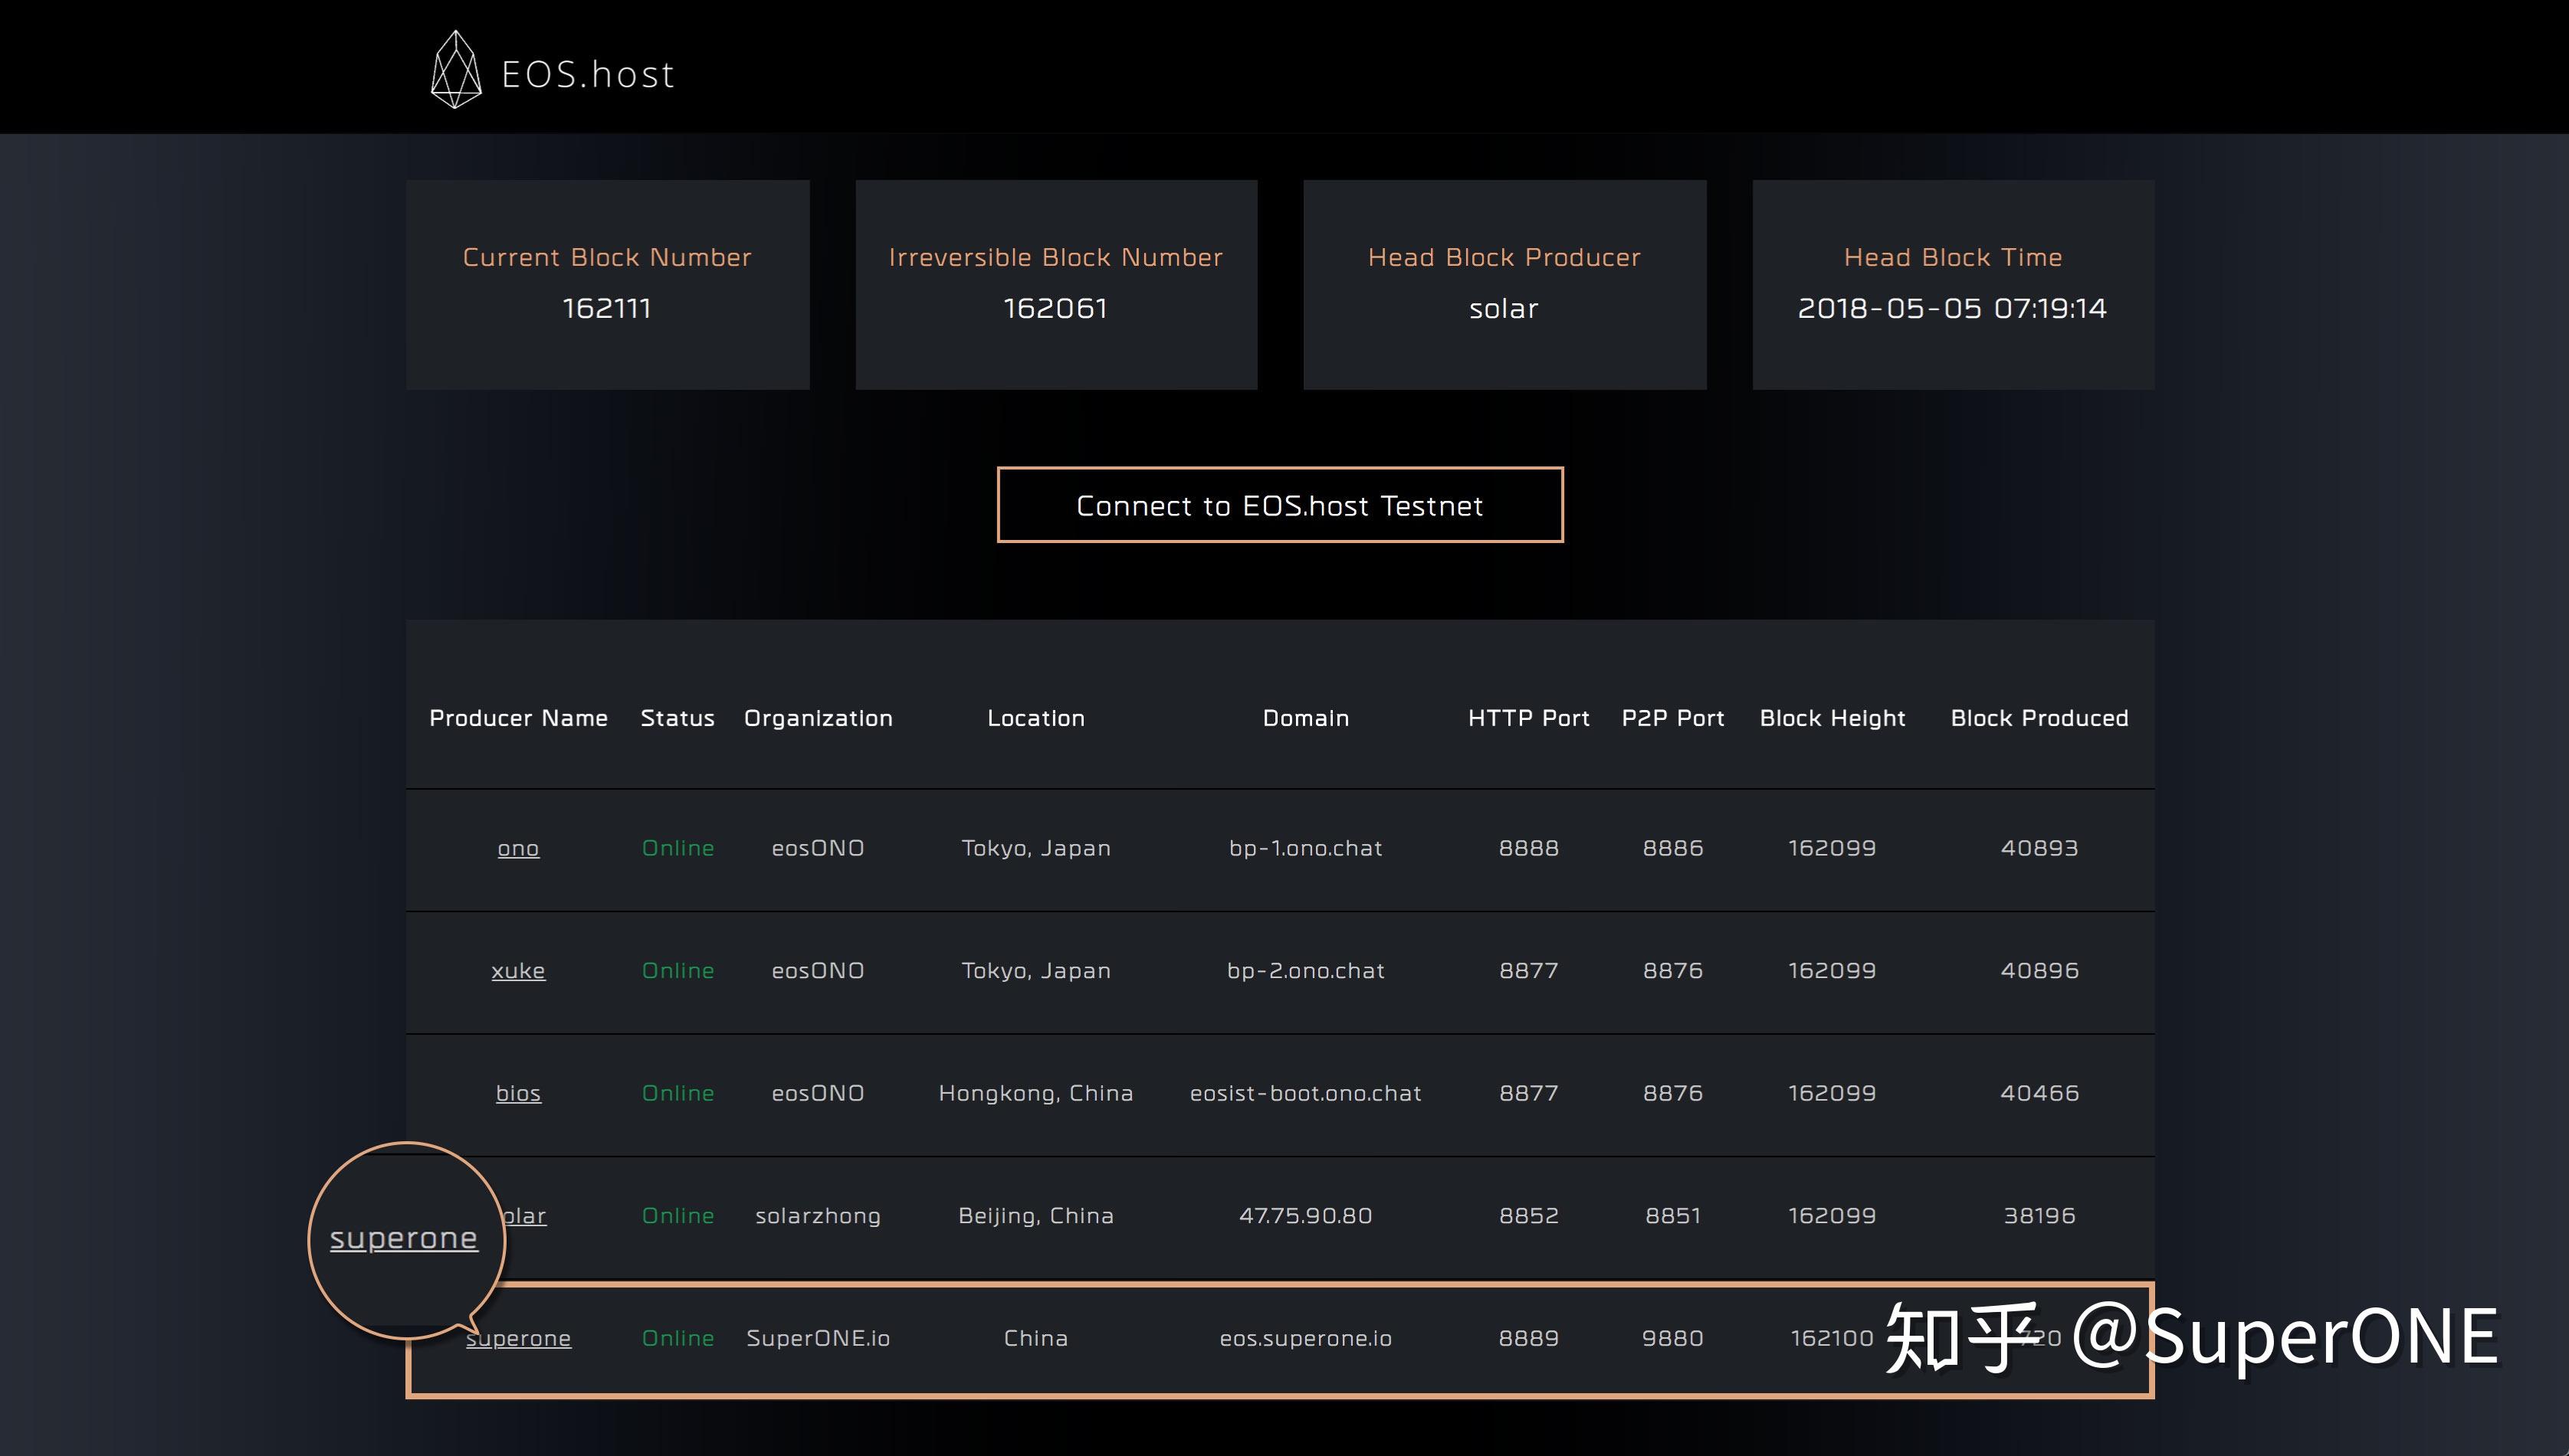
Task: Click HTTP port 8888 value
Action: pos(1528,848)
